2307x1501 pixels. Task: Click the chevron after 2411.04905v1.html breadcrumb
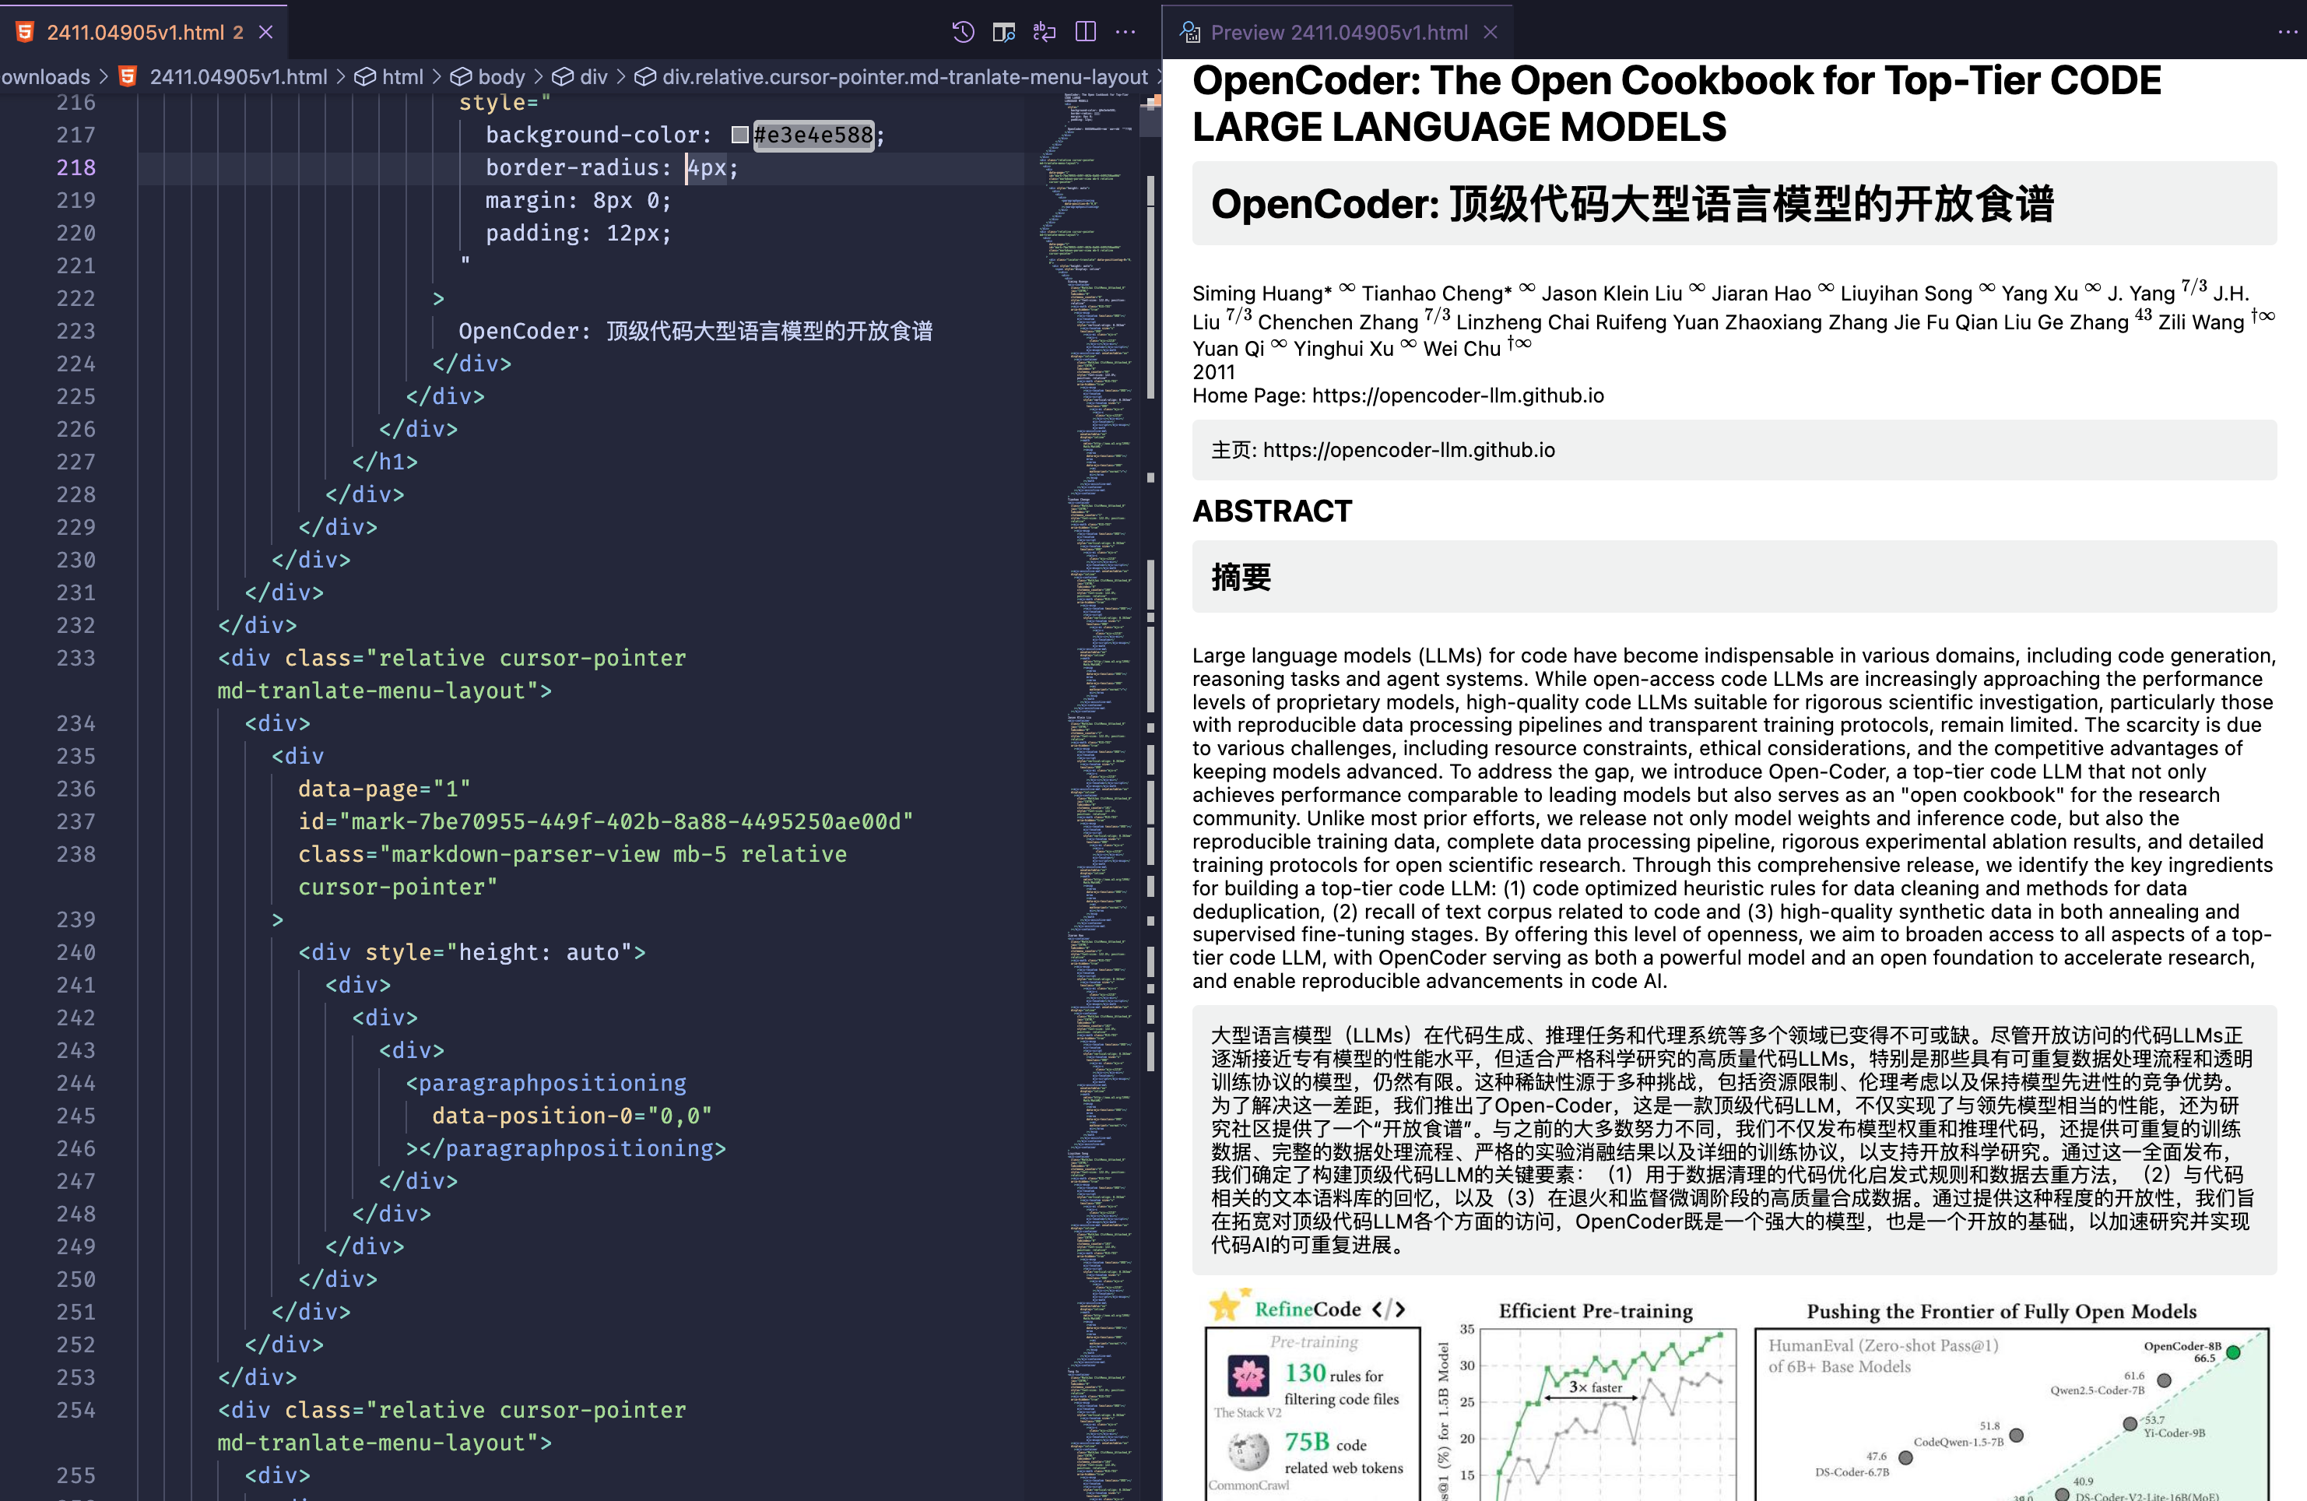click(x=340, y=76)
